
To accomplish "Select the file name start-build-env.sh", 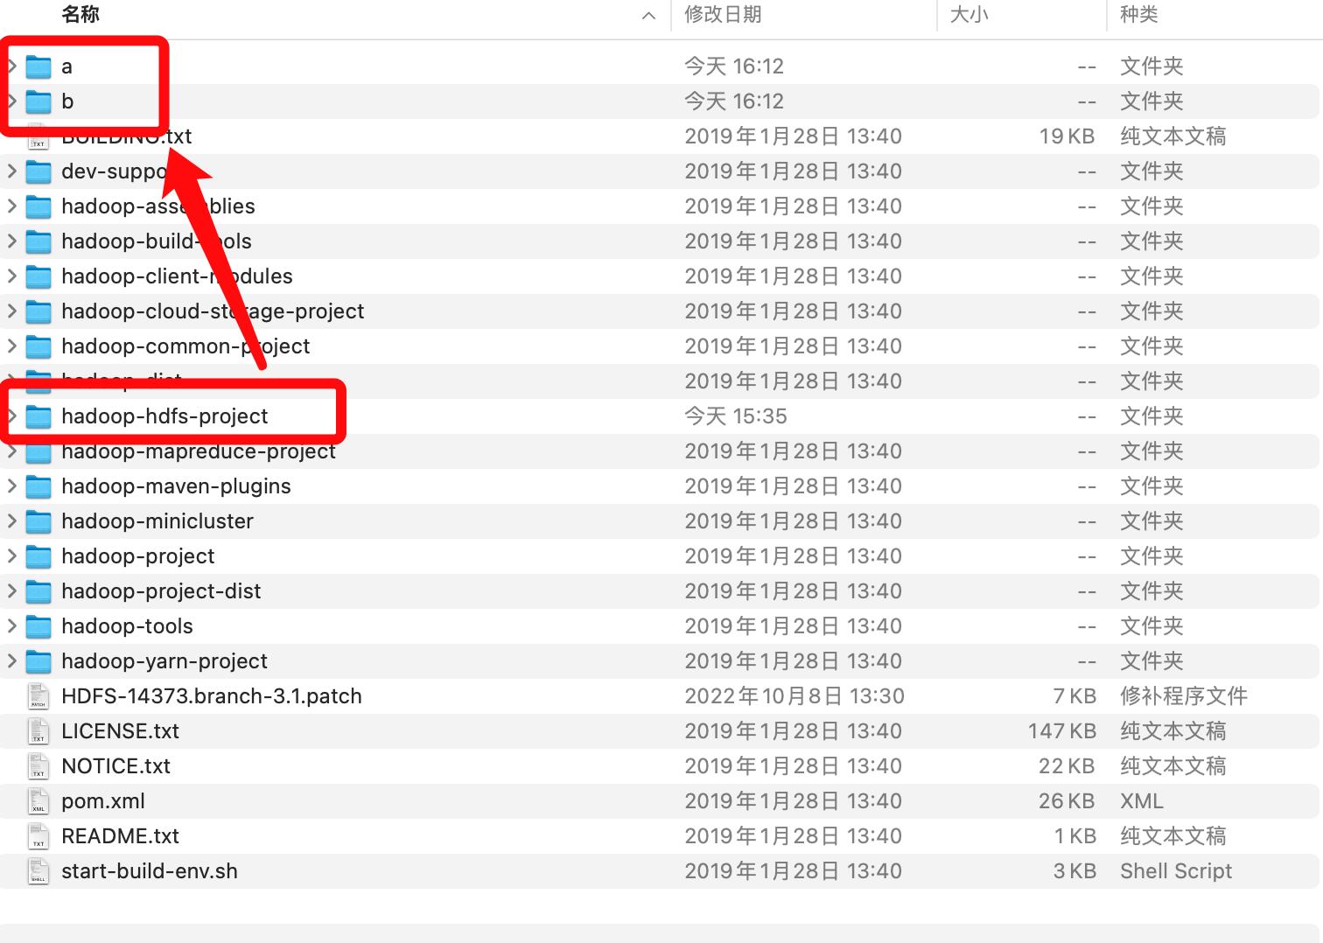I will click(x=150, y=871).
